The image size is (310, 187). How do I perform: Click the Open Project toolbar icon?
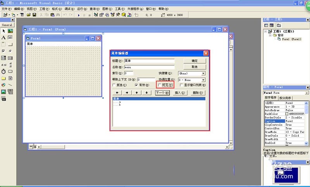pos(29,15)
